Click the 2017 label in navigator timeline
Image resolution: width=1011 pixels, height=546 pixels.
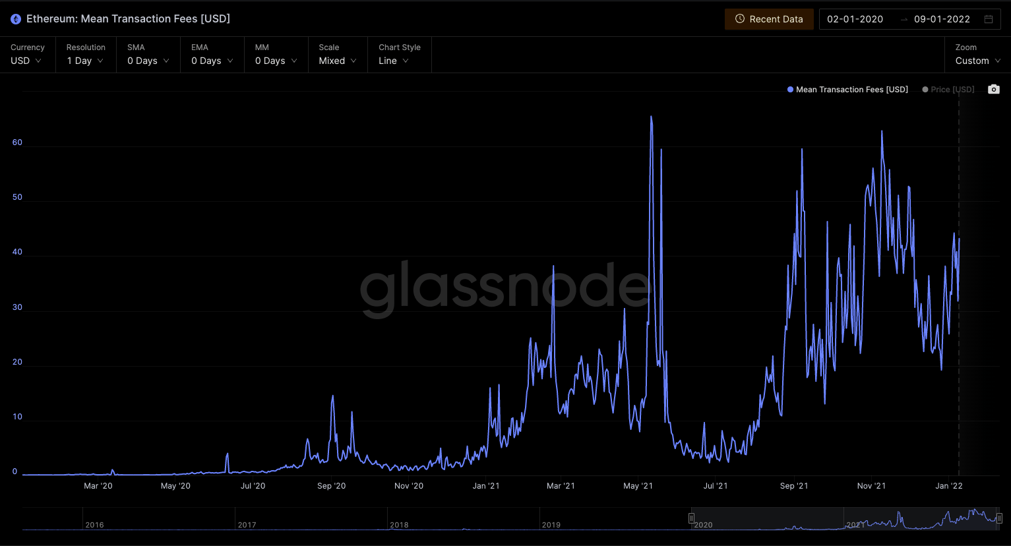tap(247, 525)
